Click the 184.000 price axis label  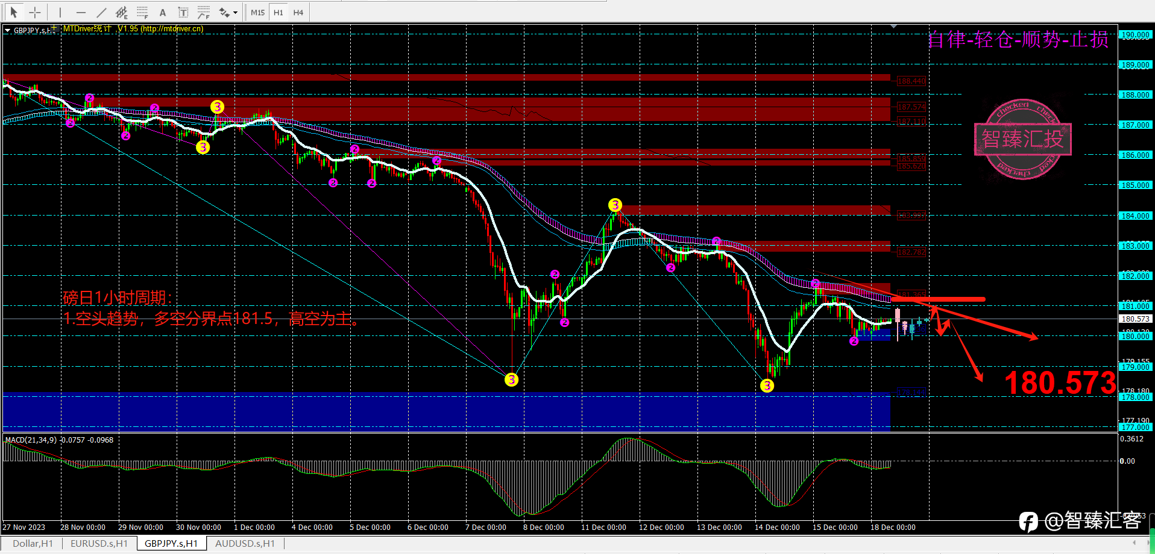(1135, 216)
